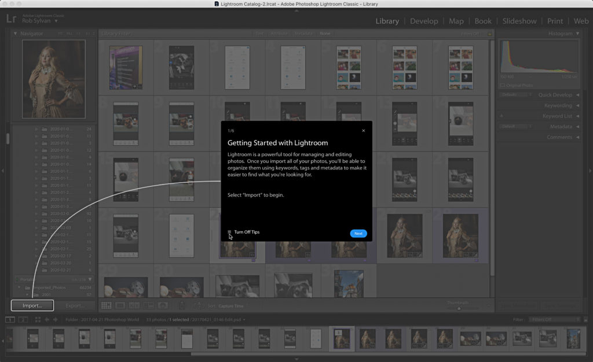Image resolution: width=593 pixels, height=362 pixels.
Task: Collapse the Histogram panel
Action: click(x=577, y=34)
